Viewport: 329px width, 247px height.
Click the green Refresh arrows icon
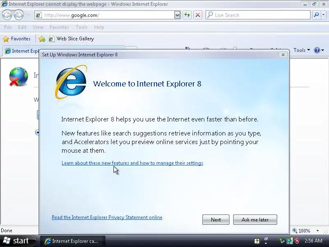[x=187, y=15]
